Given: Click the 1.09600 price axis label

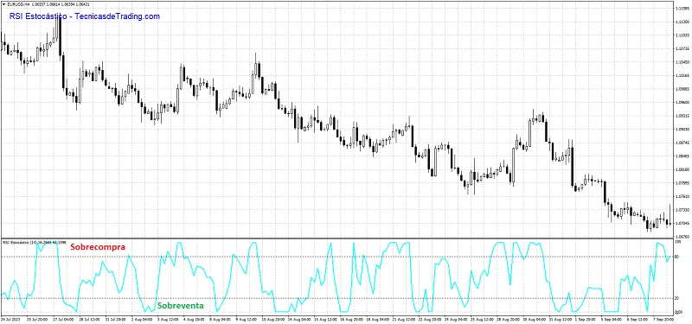Looking at the screenshot, I should click(x=682, y=102).
